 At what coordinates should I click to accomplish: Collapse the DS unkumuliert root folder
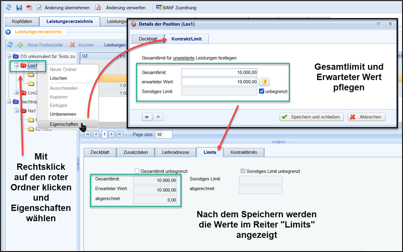tap(9, 56)
